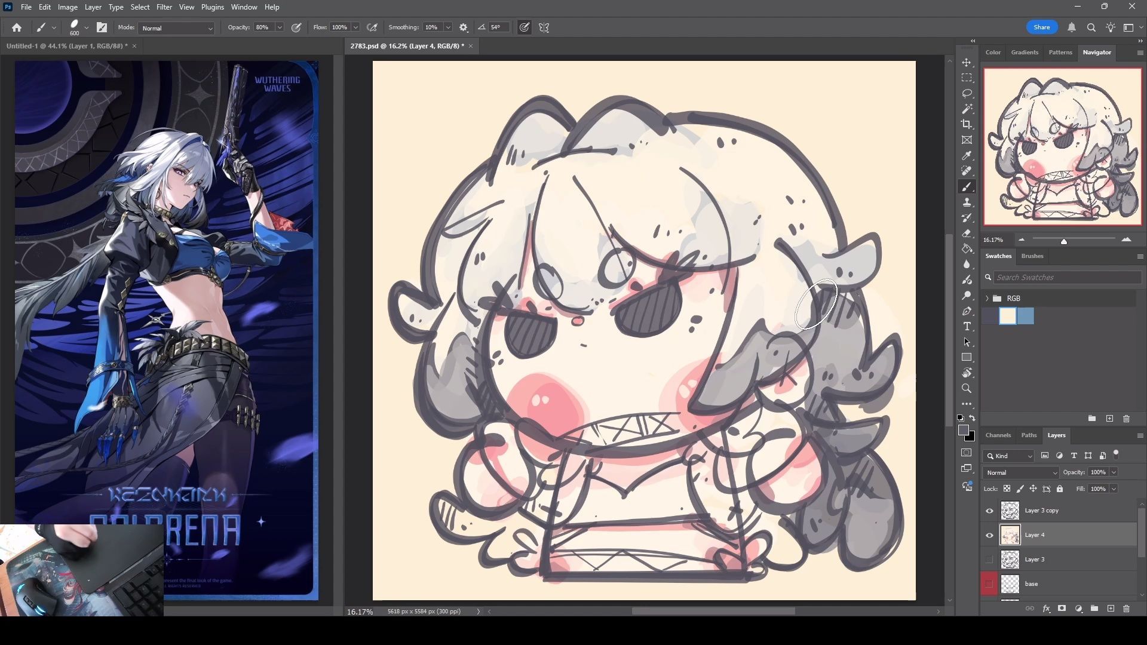Open the brush Mode dropdown

click(177, 28)
